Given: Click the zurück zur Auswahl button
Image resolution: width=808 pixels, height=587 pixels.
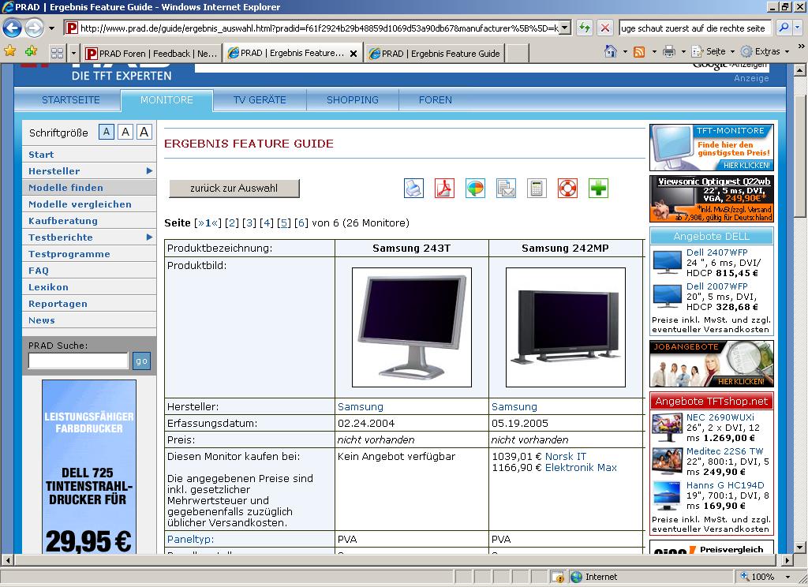Looking at the screenshot, I should (234, 189).
